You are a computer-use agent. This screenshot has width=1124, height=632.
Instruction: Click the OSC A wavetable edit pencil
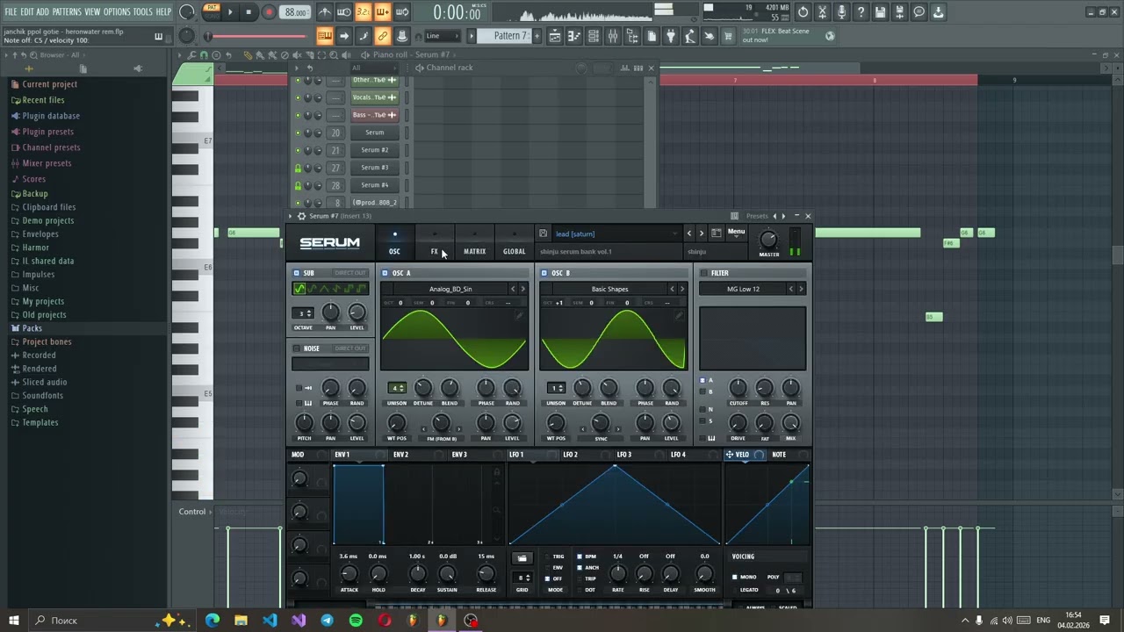tap(519, 315)
